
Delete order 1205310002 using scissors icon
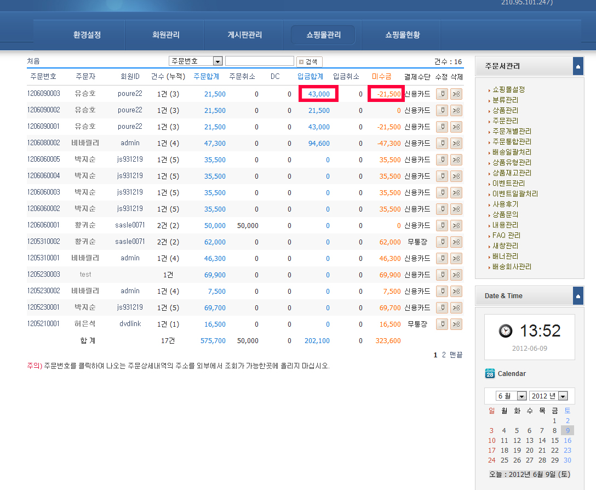(456, 242)
